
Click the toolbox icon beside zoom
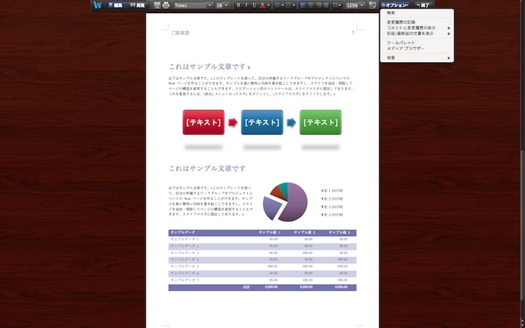[x=372, y=5]
